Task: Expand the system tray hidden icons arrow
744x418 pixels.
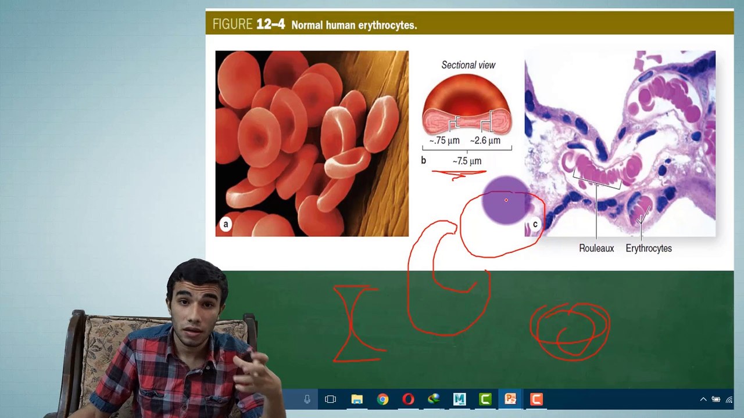Action: click(703, 399)
